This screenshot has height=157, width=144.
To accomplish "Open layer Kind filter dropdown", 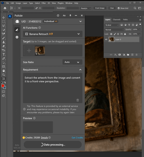I will click(x=112, y=25).
